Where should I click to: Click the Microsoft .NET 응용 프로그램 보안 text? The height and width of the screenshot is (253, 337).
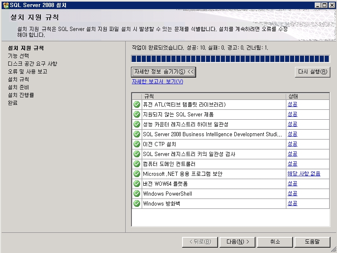183,174
